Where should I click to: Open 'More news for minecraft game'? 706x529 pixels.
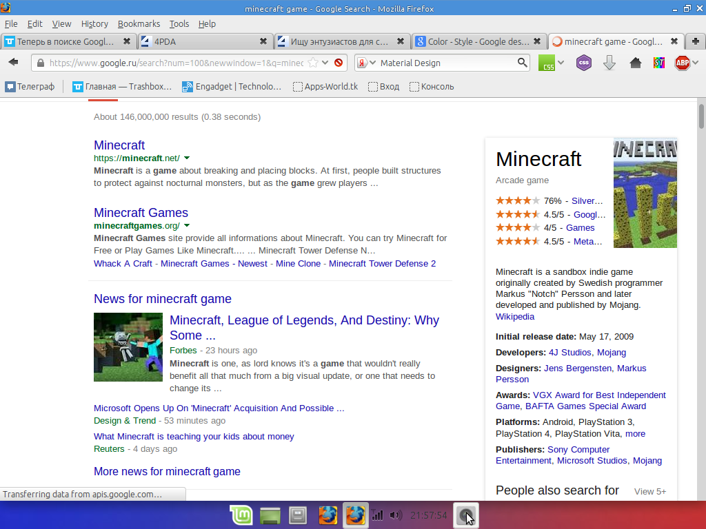coord(167,471)
